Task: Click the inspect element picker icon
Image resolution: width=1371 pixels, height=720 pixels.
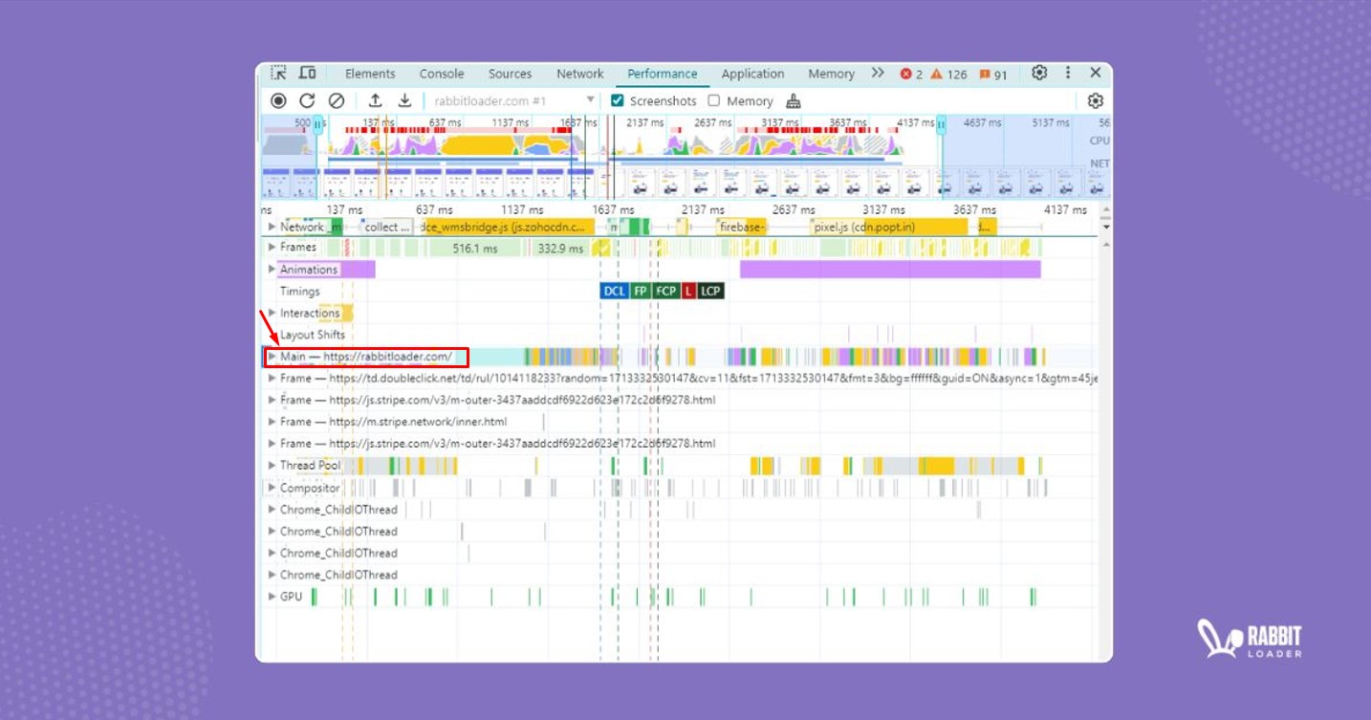Action: [x=278, y=74]
